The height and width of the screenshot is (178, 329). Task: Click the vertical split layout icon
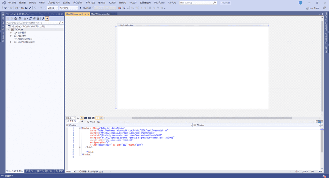tap(317, 121)
